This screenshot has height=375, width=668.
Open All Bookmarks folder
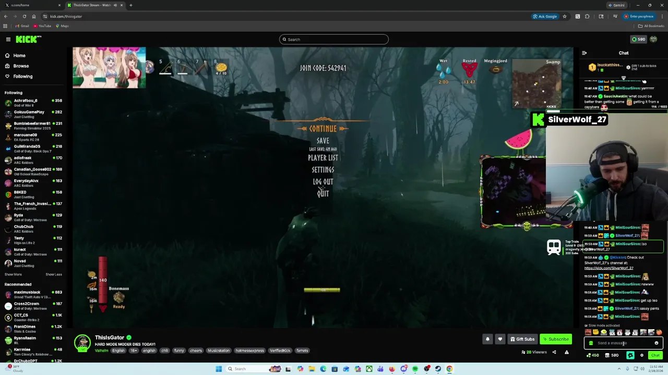(651, 26)
